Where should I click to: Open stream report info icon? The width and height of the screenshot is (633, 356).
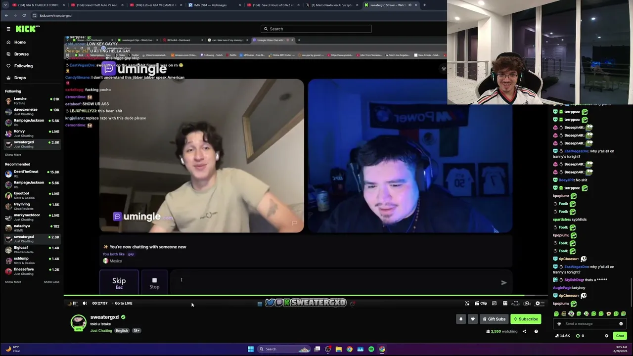pyautogui.click(x=536, y=331)
